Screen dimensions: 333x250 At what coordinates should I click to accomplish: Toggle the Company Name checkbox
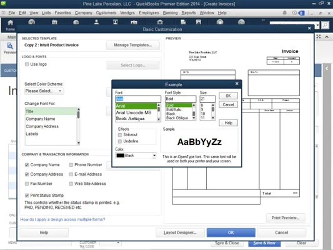pyautogui.click(x=27, y=165)
